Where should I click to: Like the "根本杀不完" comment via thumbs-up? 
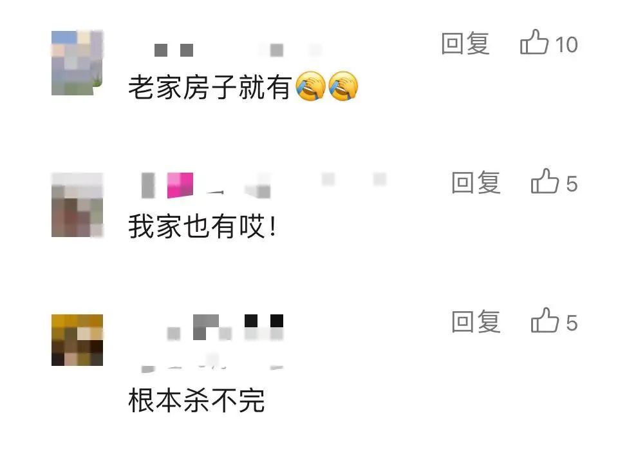545,320
